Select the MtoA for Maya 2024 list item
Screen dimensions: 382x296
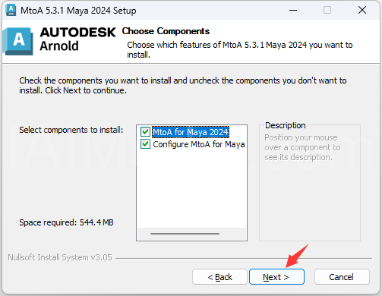(x=191, y=132)
